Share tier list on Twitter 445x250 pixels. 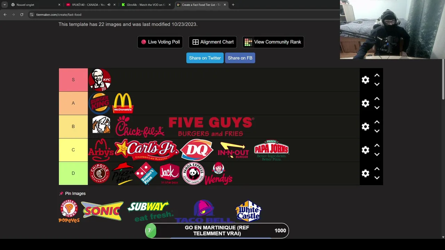click(205, 58)
